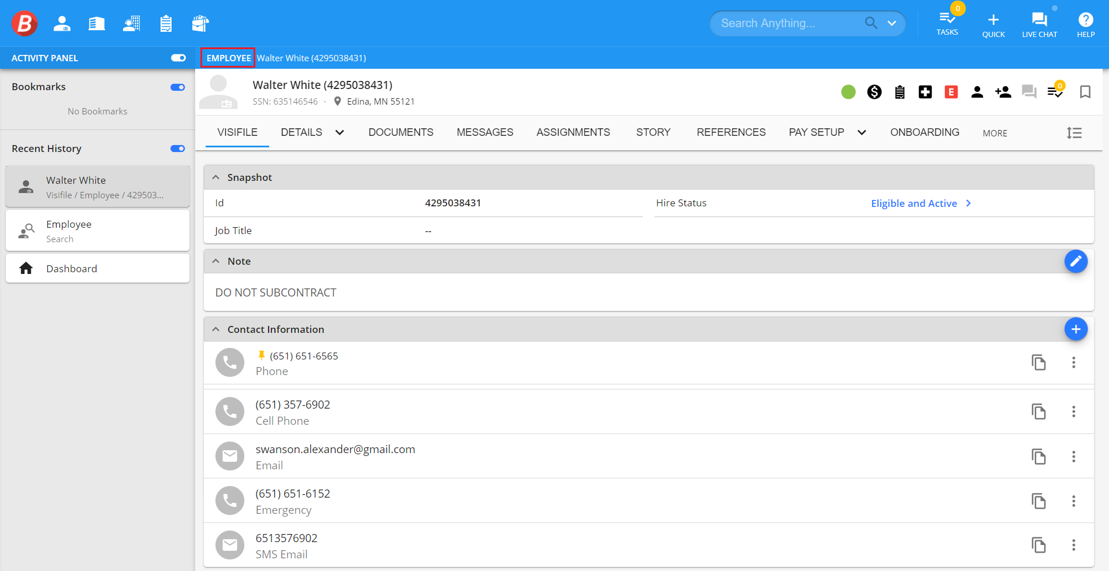Bookmark the Walter White record
Viewport: 1109px width, 571px height.
pyautogui.click(x=1085, y=92)
